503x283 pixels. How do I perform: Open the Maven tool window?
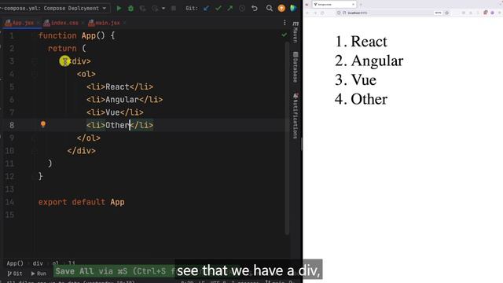296,32
